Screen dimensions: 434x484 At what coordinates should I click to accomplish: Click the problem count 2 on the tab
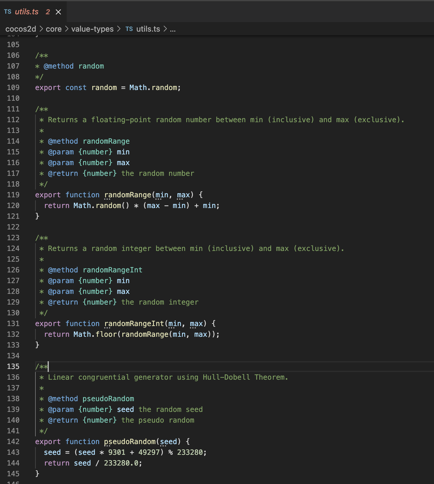[x=48, y=12]
